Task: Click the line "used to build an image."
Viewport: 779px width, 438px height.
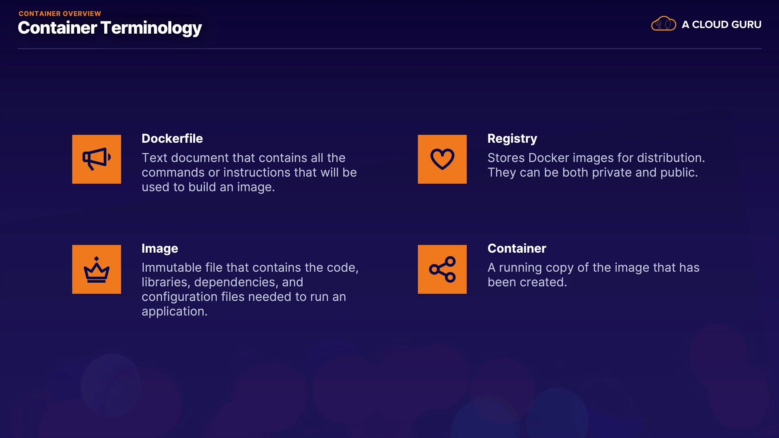Action: pos(208,187)
